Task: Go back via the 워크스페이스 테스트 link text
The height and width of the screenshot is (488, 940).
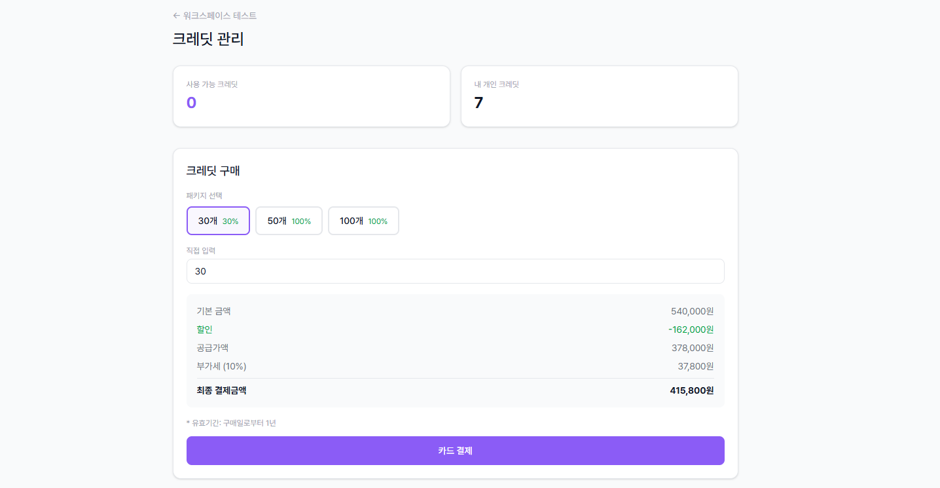Action: point(220,16)
